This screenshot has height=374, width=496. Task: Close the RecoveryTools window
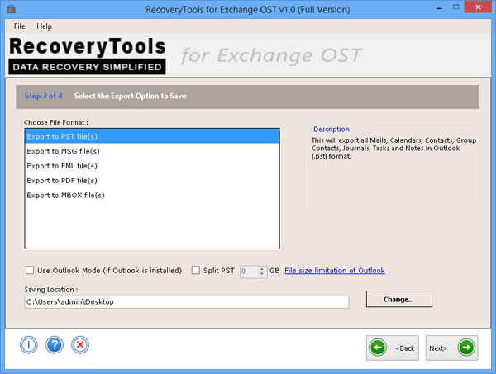point(478,7)
